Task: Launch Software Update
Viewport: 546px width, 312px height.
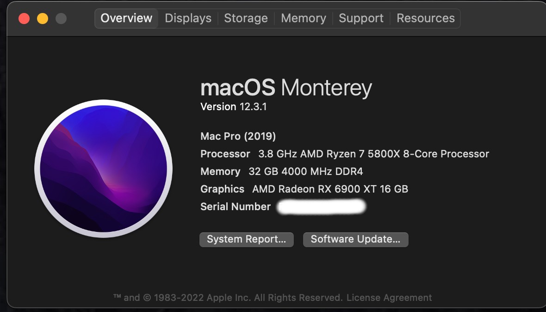Action: [x=355, y=239]
